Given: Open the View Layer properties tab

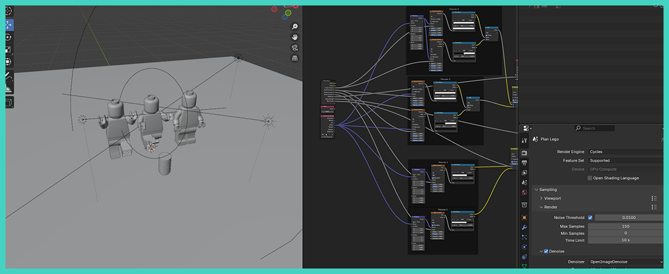Looking at the screenshot, I should (524, 172).
